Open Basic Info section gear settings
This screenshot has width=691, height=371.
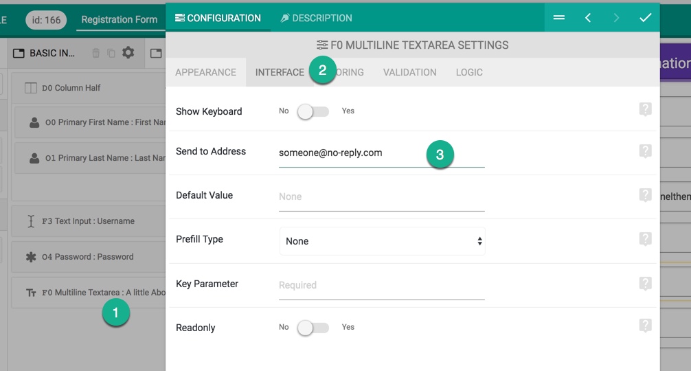tap(128, 53)
